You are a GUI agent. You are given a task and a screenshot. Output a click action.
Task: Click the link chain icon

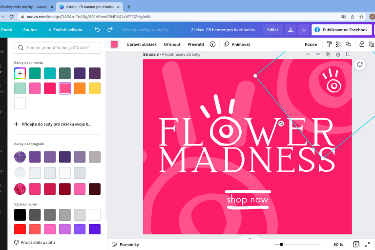(x=348, y=44)
